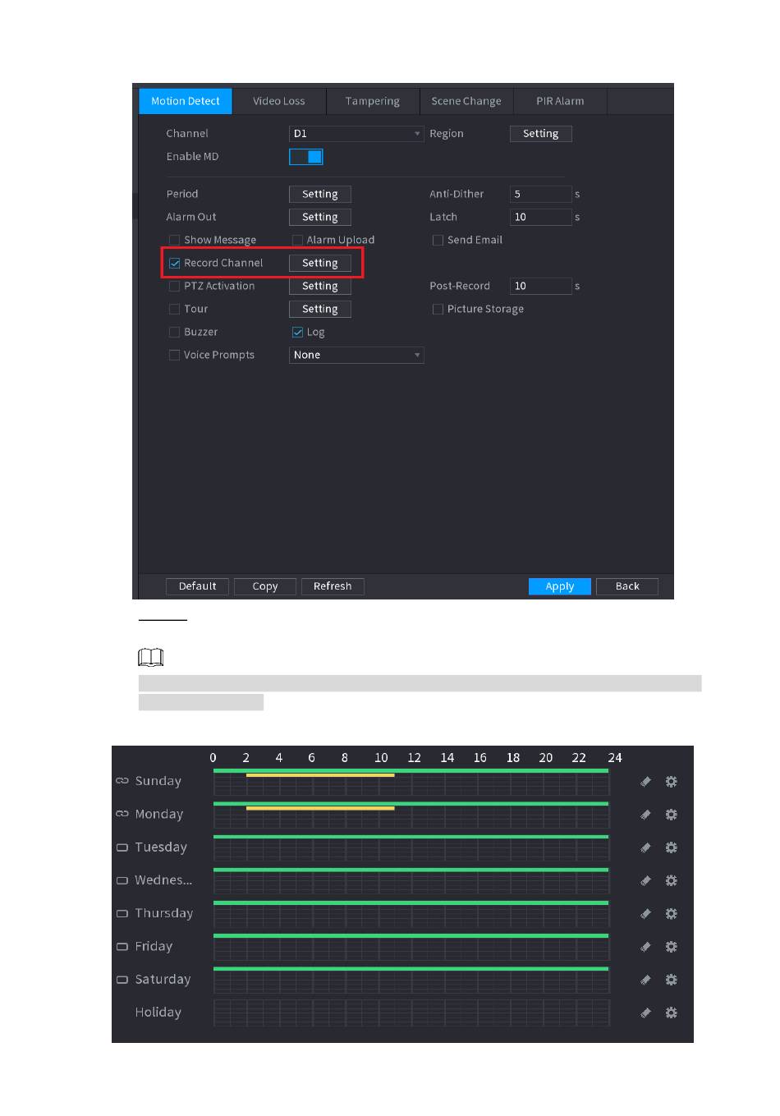This screenshot has height=1116, width=780.
Task: Click the blue Apply button
Action: coord(560,586)
